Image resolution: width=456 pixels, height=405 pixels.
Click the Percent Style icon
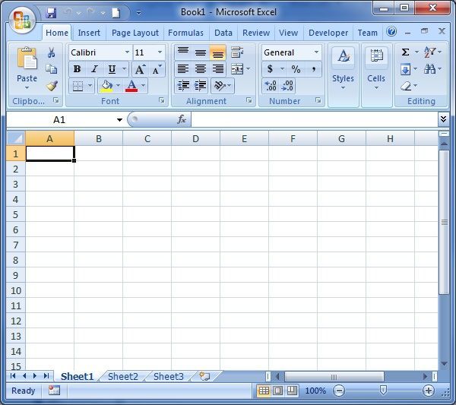click(x=296, y=69)
